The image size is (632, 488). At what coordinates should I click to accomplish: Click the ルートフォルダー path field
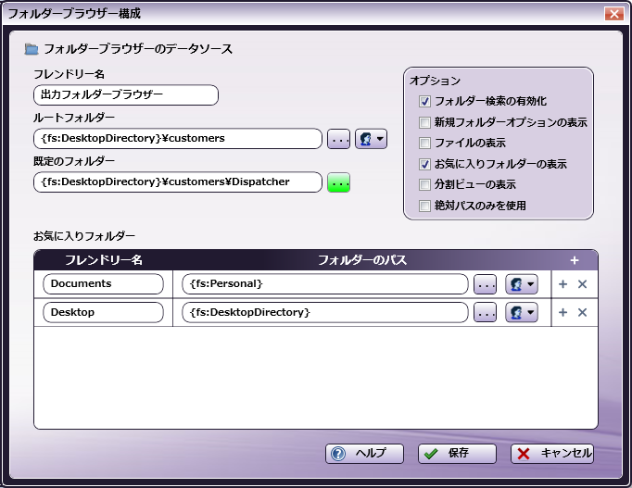click(178, 139)
